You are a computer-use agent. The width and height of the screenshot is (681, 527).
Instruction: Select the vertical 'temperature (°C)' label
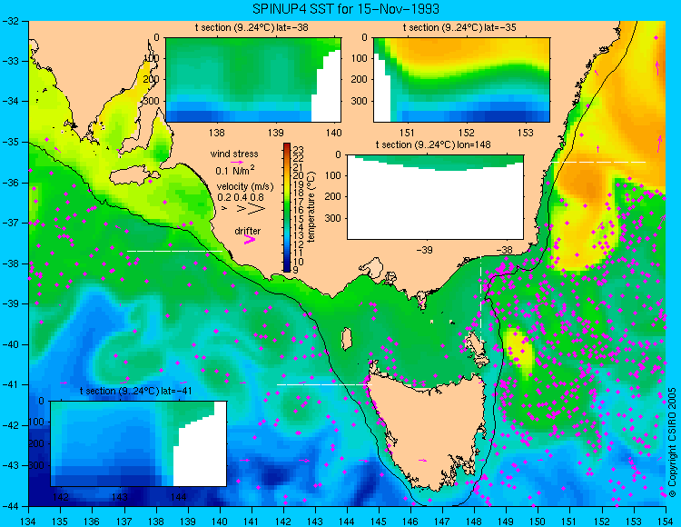[x=311, y=207]
